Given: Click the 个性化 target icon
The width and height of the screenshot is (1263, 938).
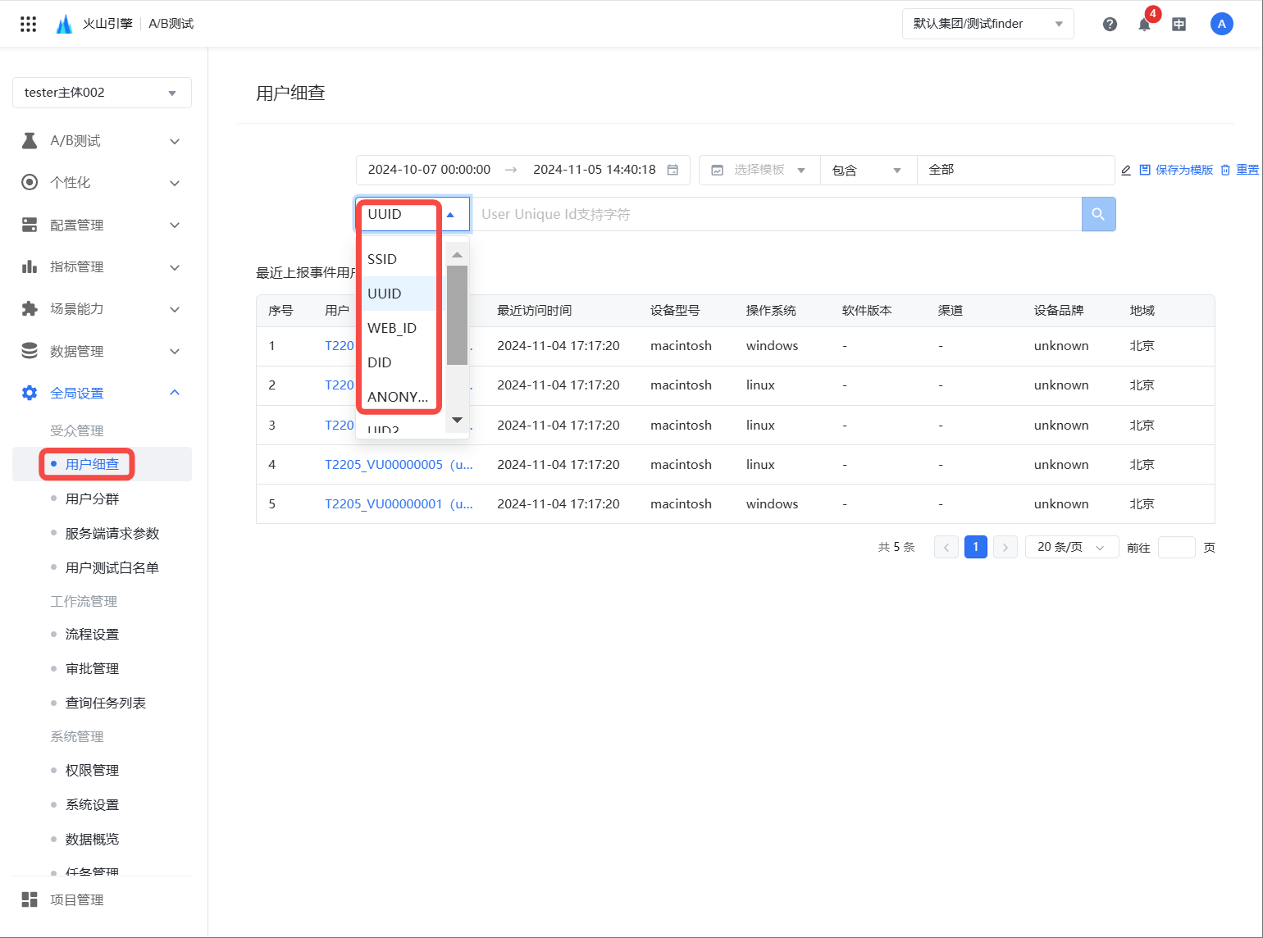Looking at the screenshot, I should pyautogui.click(x=30, y=182).
